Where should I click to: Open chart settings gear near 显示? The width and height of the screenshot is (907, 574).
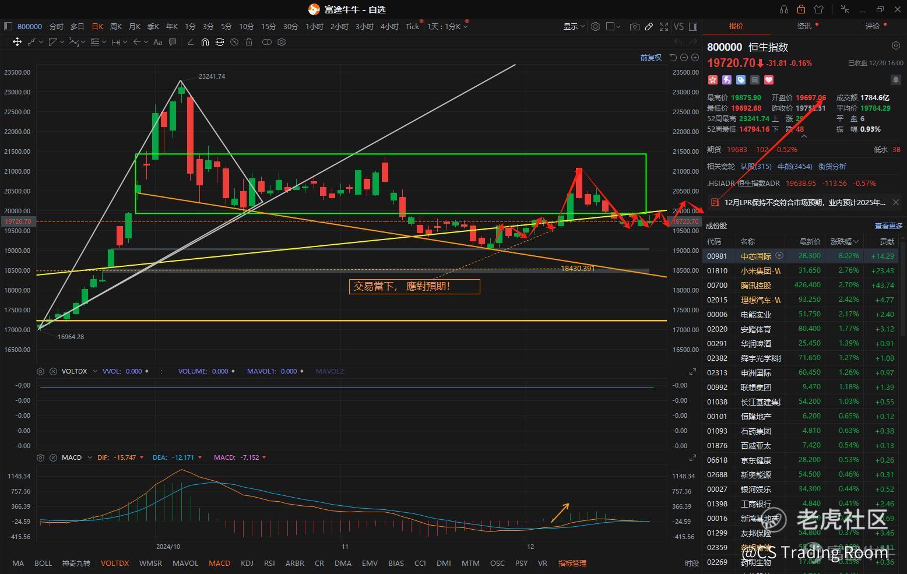[x=595, y=26]
